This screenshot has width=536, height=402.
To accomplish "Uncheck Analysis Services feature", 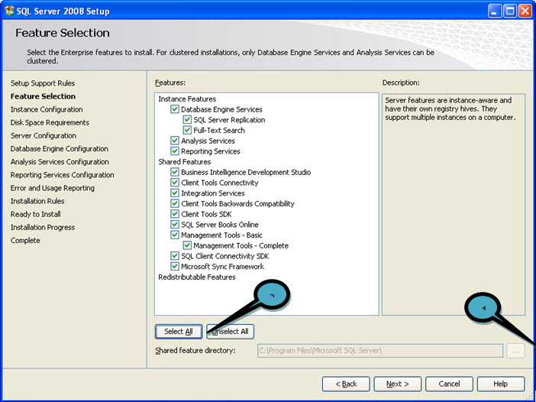I will click(175, 141).
